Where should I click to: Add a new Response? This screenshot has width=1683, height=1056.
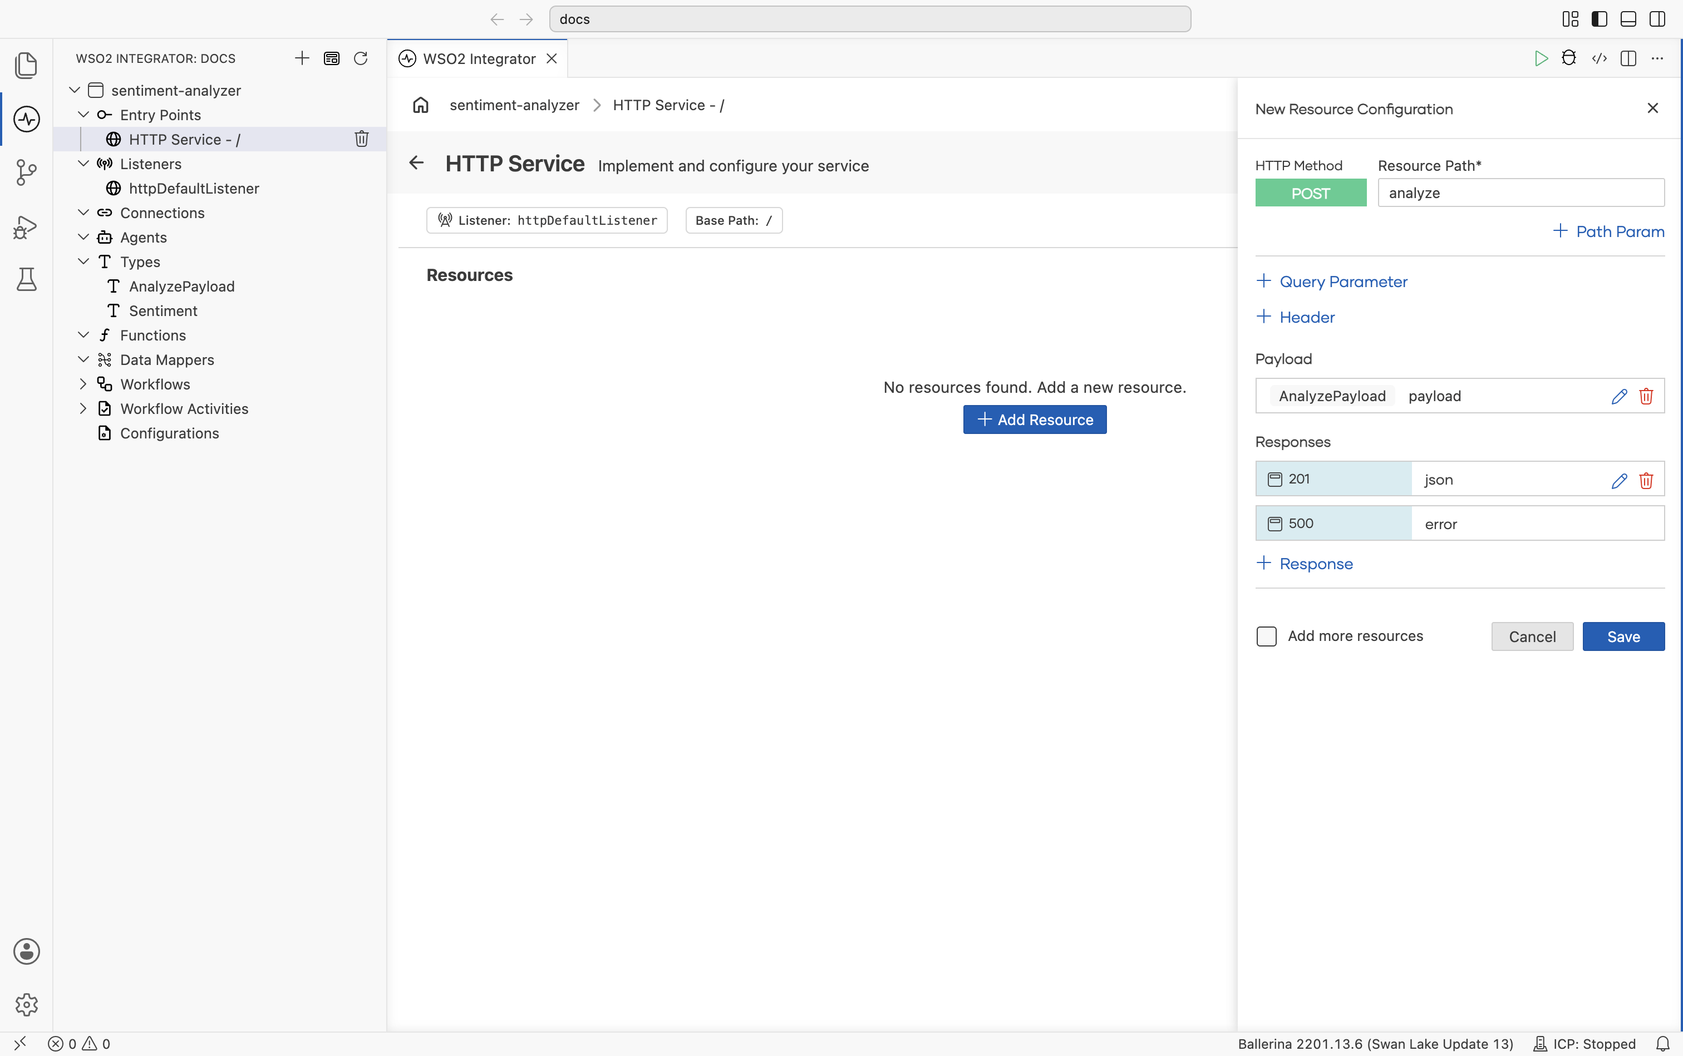coord(1305,564)
